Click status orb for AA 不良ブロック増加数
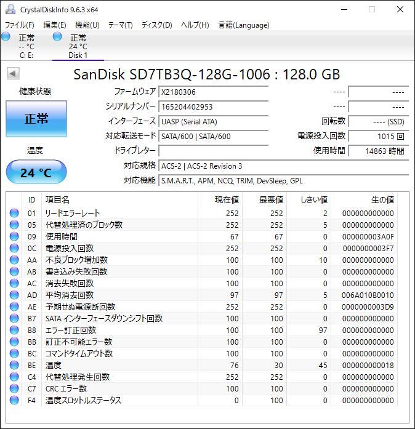This screenshot has width=415, height=429. 14,260
